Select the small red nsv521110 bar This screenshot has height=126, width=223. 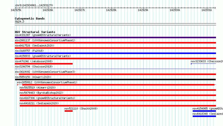point(69,111)
